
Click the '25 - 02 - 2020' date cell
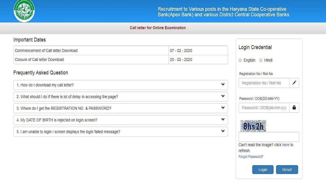(198, 60)
